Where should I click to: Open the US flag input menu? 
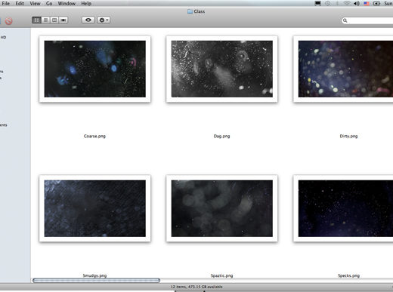(x=367, y=4)
